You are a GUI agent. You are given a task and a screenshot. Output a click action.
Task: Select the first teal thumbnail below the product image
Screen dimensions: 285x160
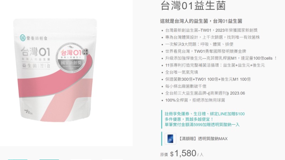click(17, 159)
